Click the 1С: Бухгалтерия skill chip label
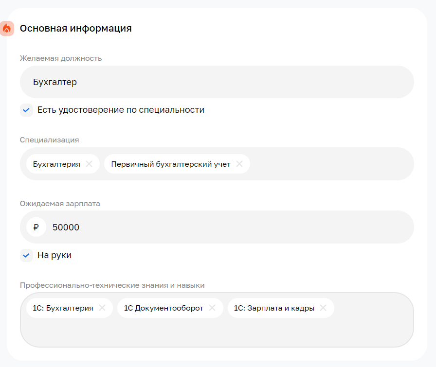Image resolution: width=436 pixels, height=367 pixels. point(63,308)
